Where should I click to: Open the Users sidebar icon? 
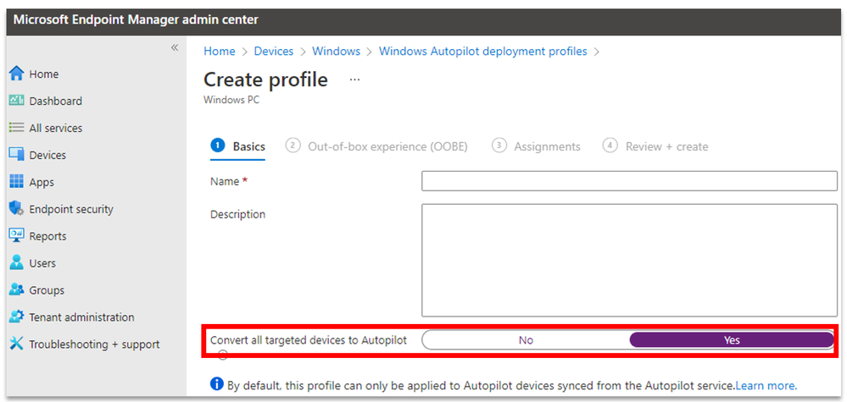(x=17, y=263)
